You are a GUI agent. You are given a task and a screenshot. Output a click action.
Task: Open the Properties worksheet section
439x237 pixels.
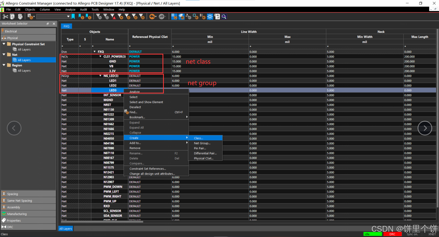[x=28, y=220]
